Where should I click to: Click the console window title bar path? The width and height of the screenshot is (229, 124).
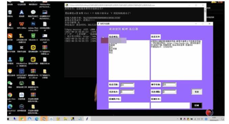[x=111, y=5]
